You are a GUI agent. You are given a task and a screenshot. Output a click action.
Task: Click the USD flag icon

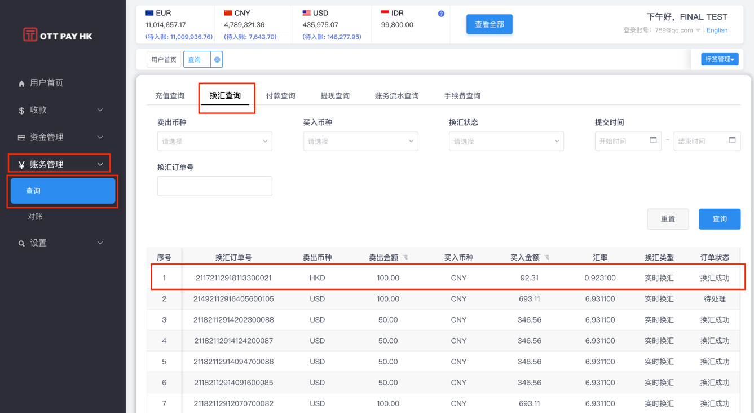(x=306, y=13)
